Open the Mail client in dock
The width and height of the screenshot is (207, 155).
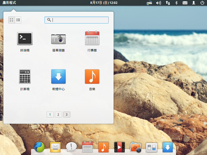click(x=55, y=147)
